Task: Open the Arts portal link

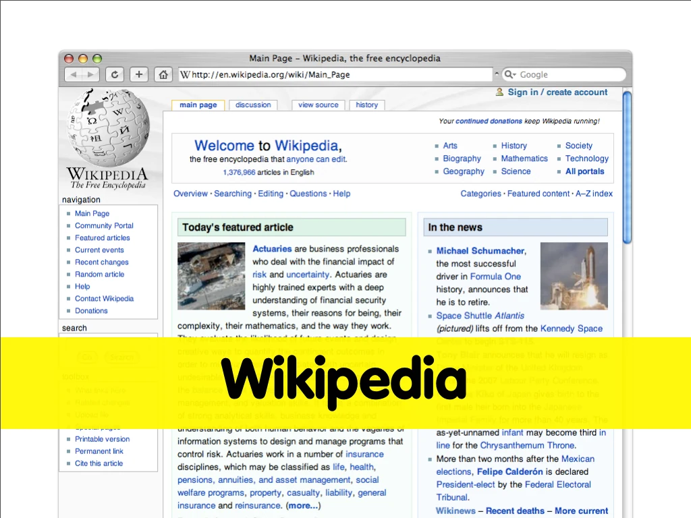Action: (x=450, y=146)
